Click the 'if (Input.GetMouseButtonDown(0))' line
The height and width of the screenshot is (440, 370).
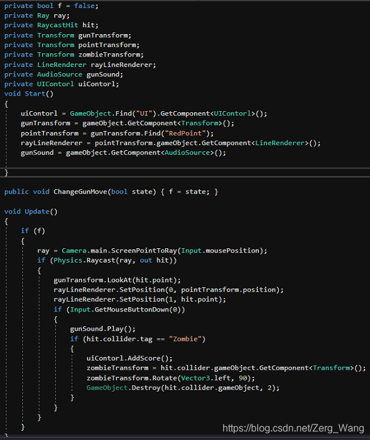pos(119,310)
